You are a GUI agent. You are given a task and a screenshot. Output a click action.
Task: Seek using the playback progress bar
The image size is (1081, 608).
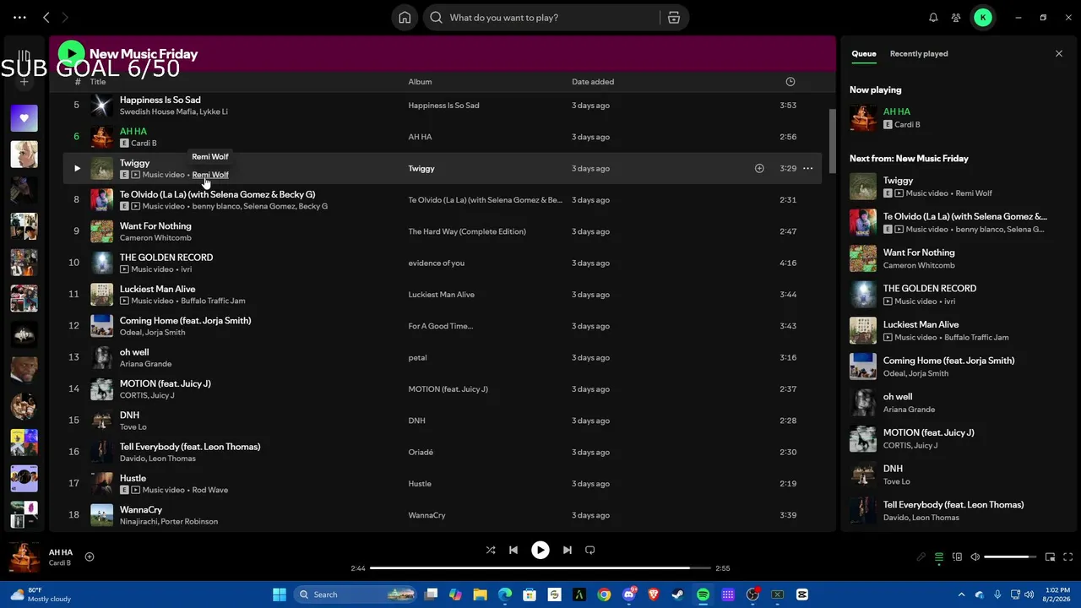coord(540,568)
